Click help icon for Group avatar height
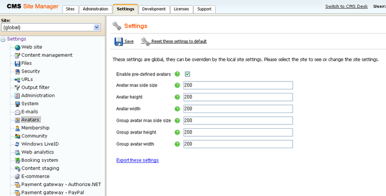The width and height of the screenshot is (386, 196). click(x=177, y=132)
